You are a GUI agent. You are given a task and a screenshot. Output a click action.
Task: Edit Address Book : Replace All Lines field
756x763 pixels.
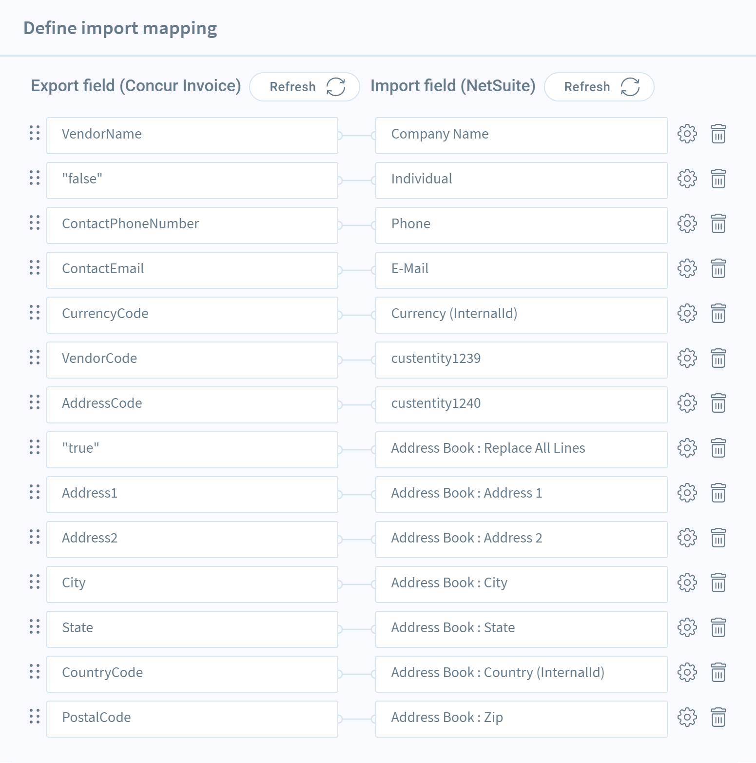pyautogui.click(x=522, y=450)
